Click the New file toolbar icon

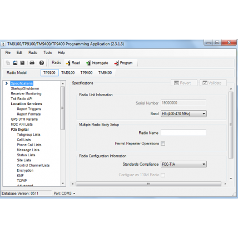[8, 63]
